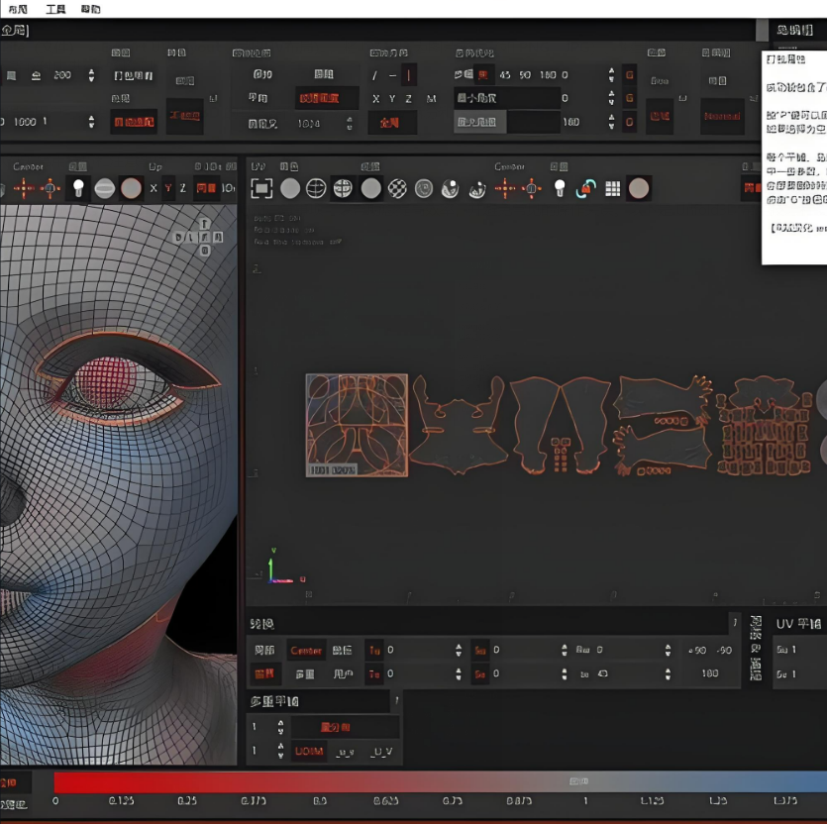Click the red Normal button in the top toolbar
Image resolution: width=827 pixels, height=824 pixels.
click(722, 116)
